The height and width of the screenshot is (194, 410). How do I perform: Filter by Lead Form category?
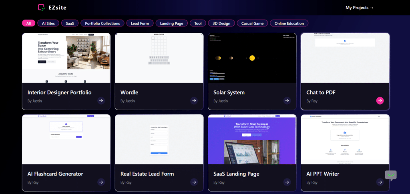click(140, 23)
